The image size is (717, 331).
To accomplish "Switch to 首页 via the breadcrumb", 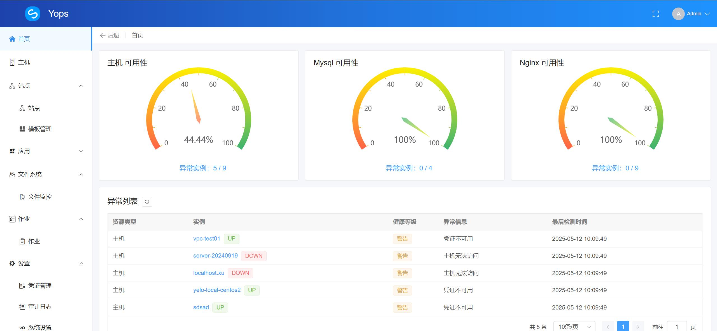I will 137,35.
